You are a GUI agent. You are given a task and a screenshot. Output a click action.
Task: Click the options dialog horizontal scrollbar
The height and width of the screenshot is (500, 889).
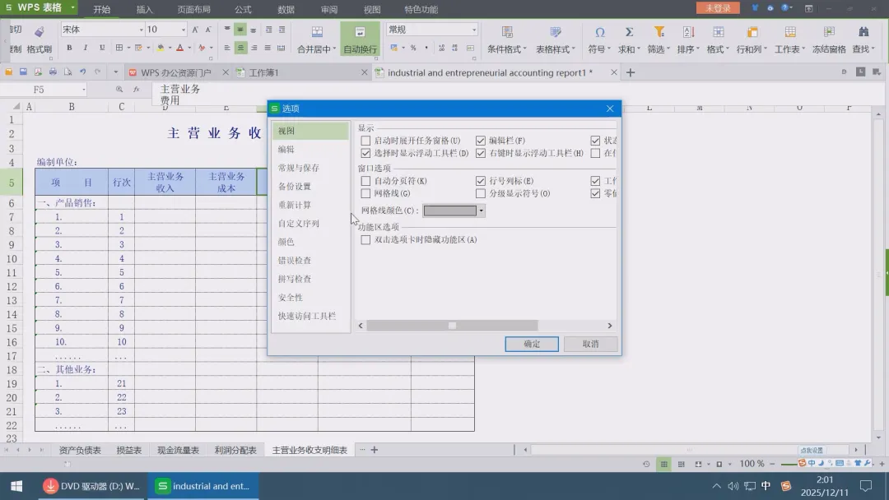(x=452, y=326)
